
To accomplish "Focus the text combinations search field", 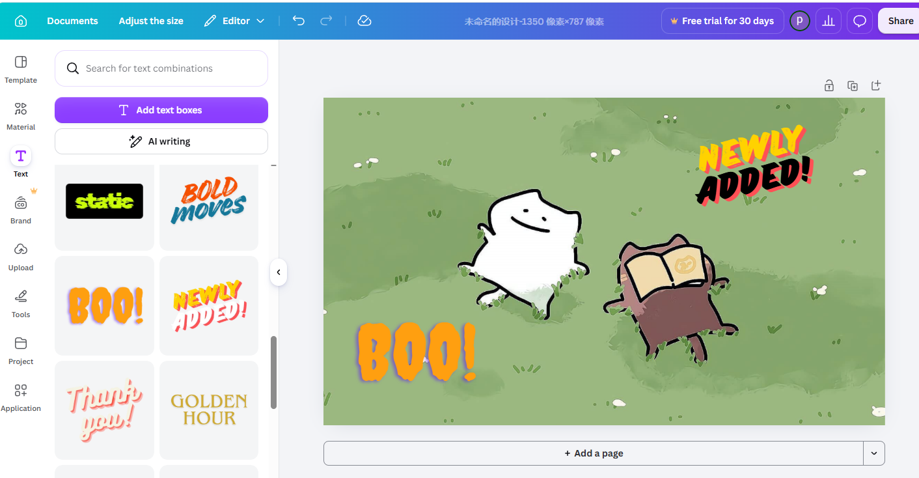I will coord(161,68).
